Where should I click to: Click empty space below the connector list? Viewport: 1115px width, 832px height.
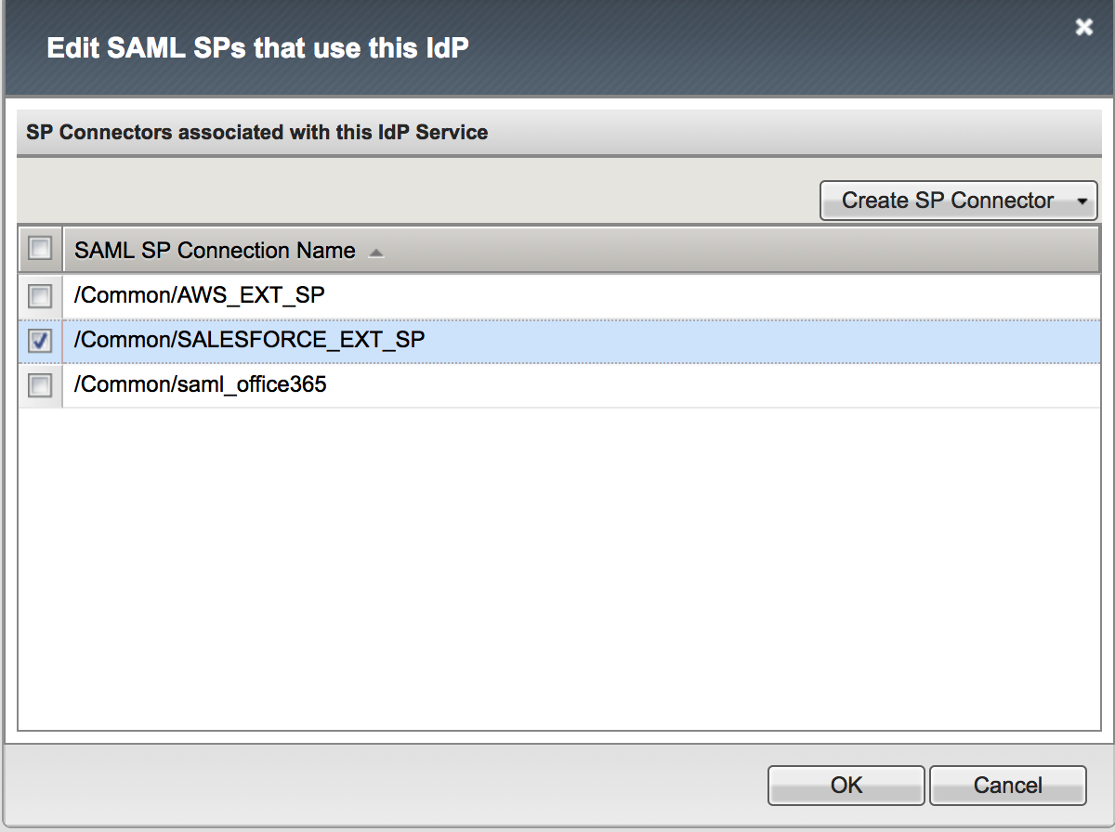(559, 566)
